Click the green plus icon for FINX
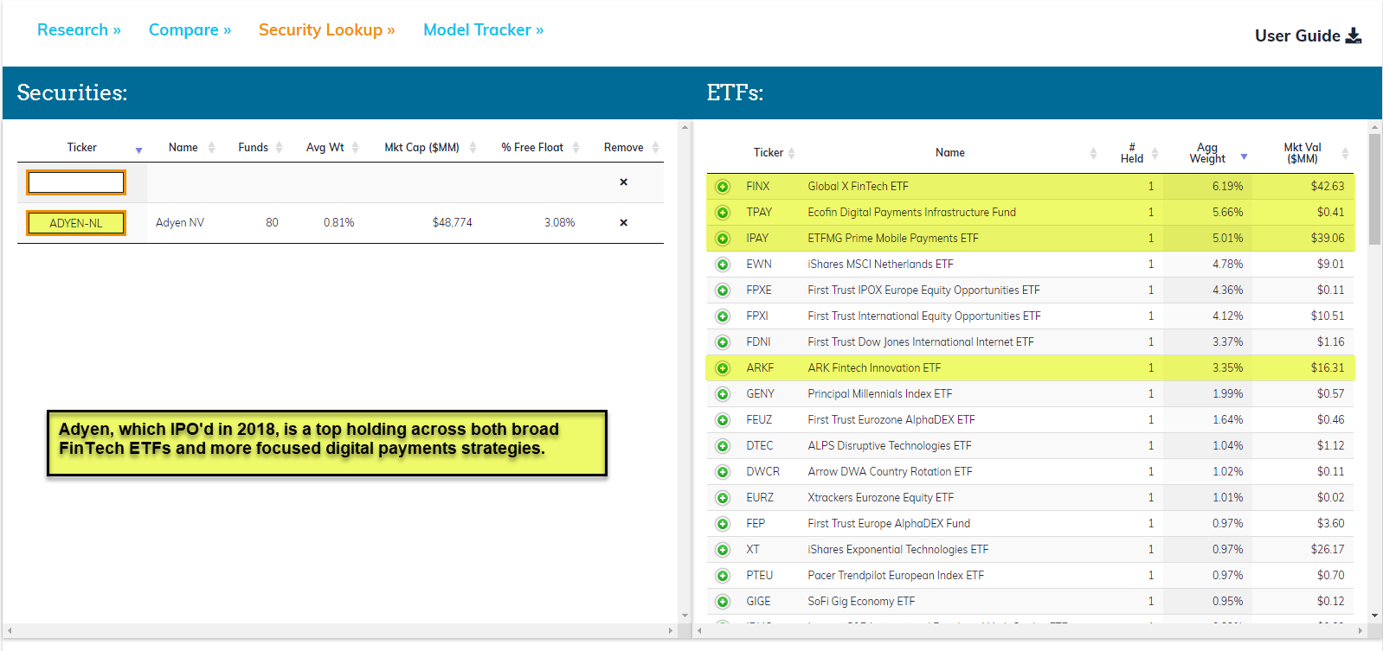Viewport: 1383px width, 651px height. (x=723, y=187)
